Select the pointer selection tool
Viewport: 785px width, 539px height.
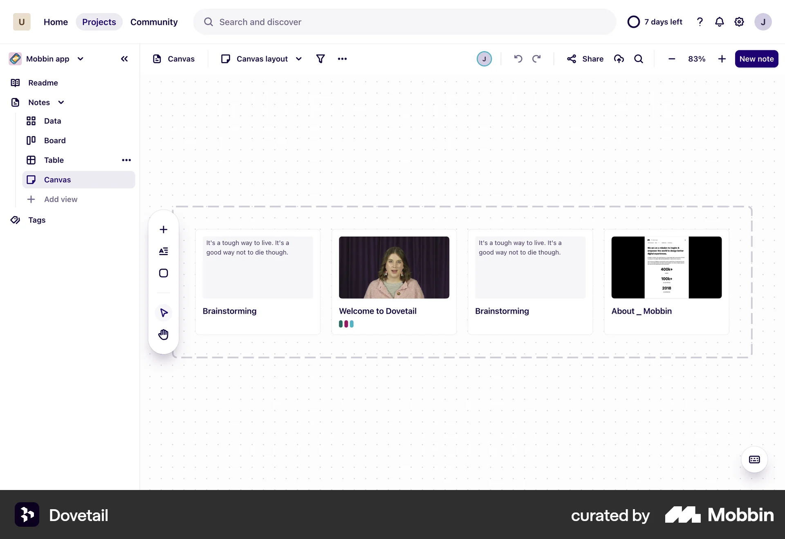coord(164,313)
